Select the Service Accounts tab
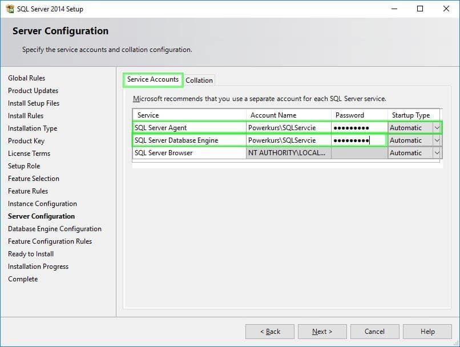Image resolution: width=460 pixels, height=347 pixels. click(153, 79)
